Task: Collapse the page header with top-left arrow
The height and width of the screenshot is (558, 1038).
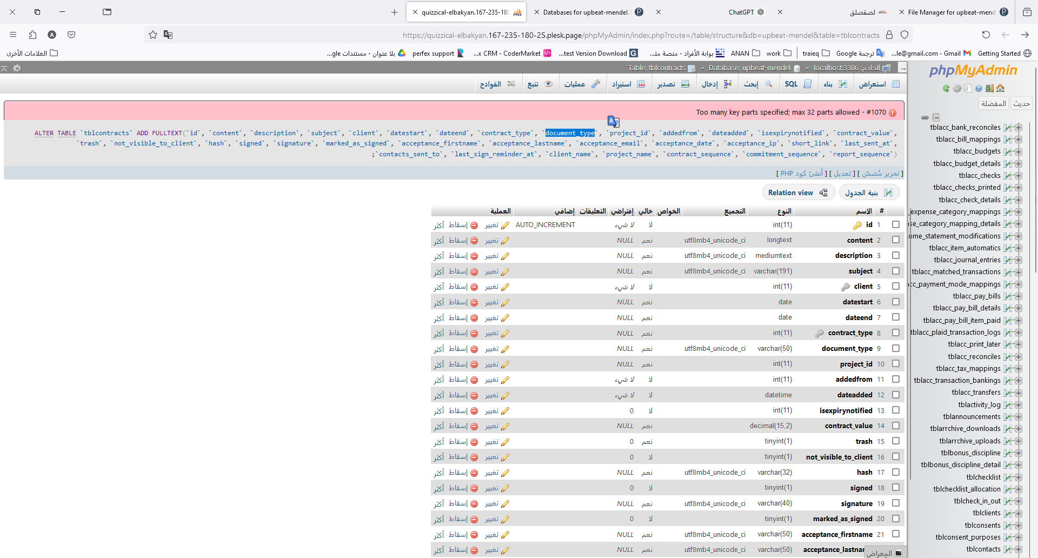Action: click(x=4, y=69)
